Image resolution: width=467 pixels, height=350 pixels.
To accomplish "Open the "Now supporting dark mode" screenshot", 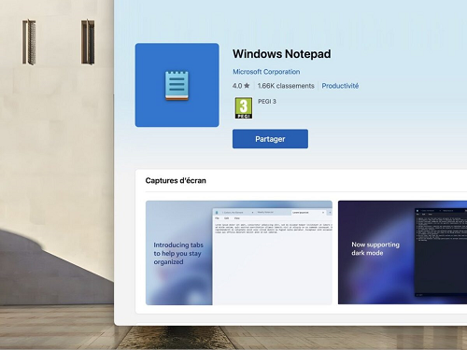I will pyautogui.click(x=403, y=252).
